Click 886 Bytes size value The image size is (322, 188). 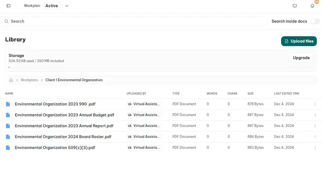point(255,137)
